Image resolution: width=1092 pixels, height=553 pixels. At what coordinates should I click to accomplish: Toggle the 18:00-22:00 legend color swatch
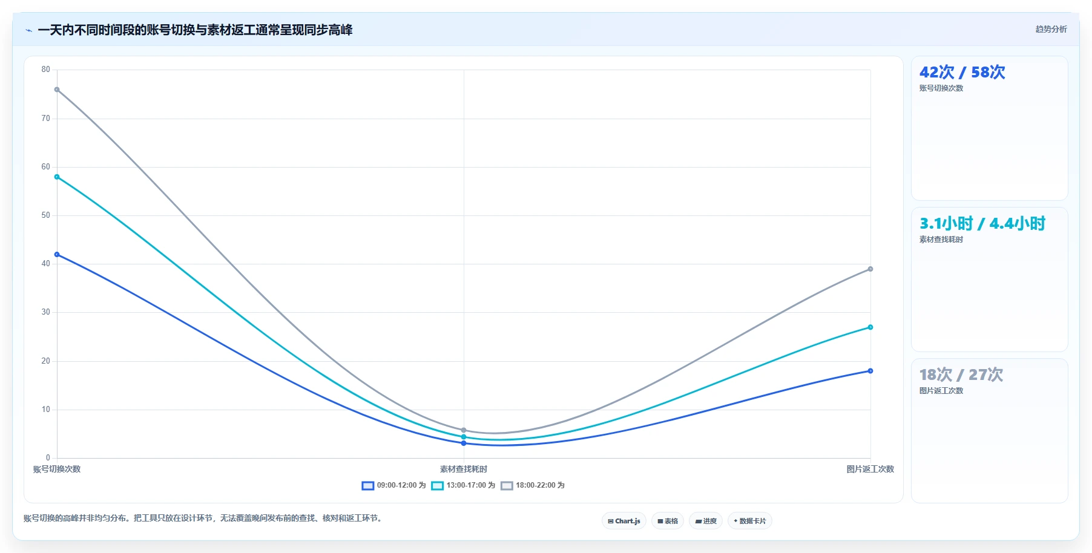(x=507, y=486)
